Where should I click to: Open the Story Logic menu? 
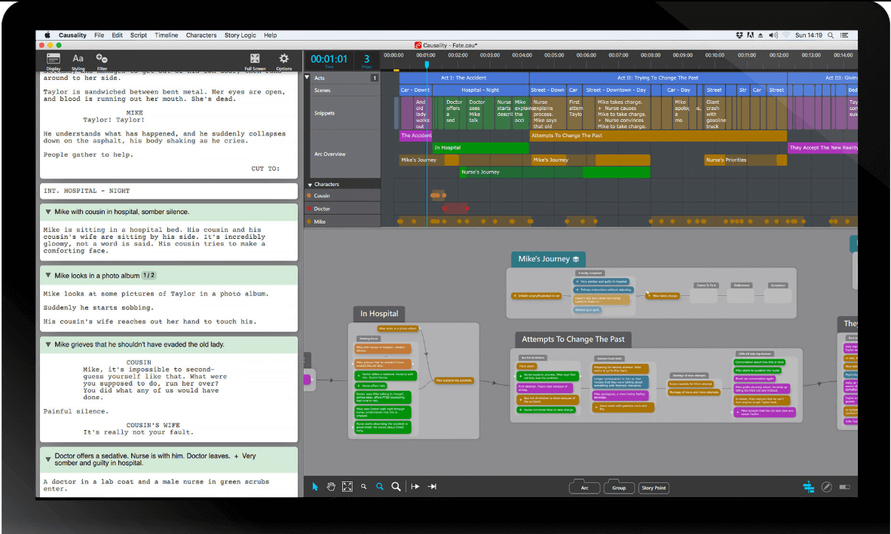coord(240,35)
